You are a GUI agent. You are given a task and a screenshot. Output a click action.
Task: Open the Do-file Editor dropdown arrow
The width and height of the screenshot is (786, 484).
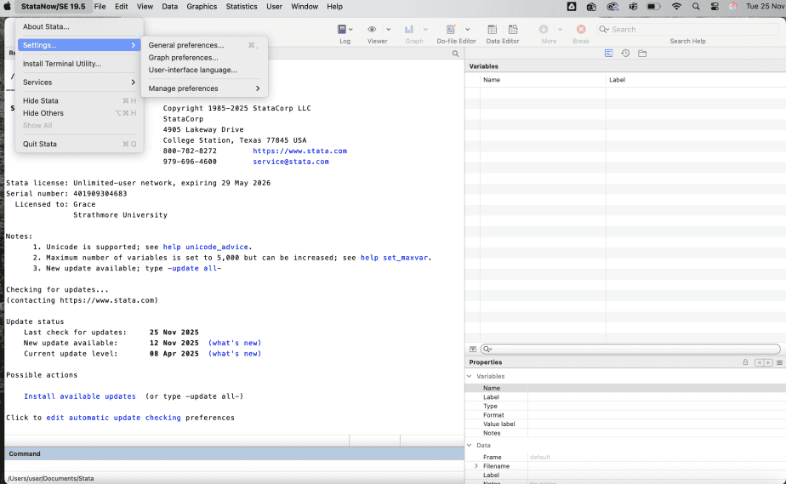point(467,30)
